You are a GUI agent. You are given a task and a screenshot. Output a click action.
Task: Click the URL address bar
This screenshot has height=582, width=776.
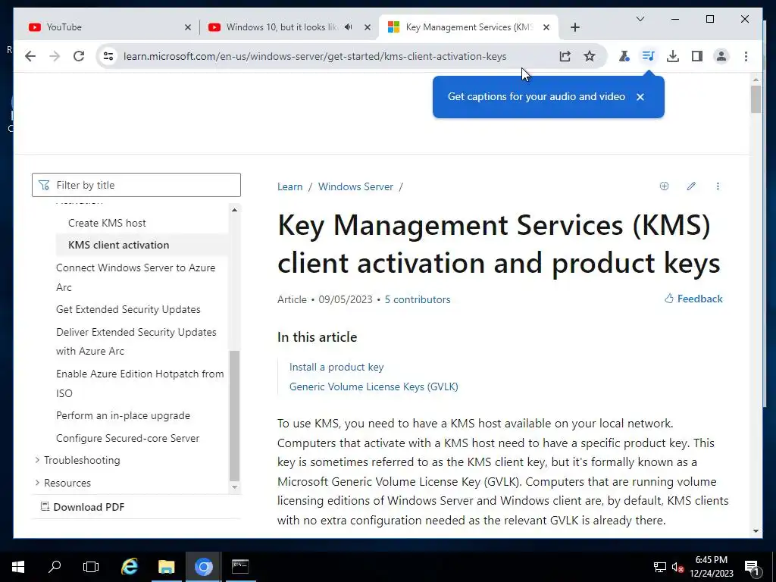click(314, 56)
